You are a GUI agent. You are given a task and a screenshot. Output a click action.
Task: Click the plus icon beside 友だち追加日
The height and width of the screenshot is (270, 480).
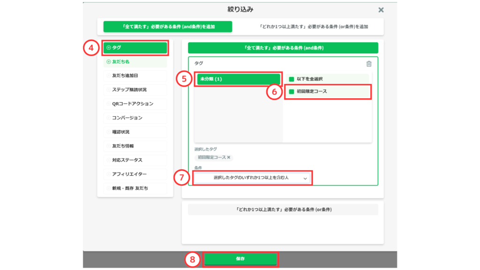(109, 75)
